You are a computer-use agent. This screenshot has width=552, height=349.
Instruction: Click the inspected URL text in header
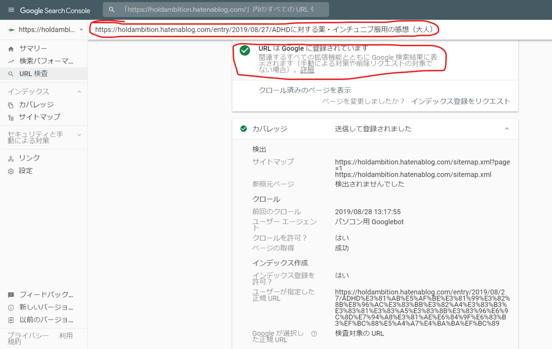[x=264, y=29]
